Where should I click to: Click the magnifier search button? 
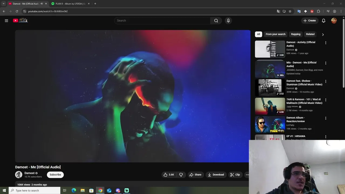point(216,20)
